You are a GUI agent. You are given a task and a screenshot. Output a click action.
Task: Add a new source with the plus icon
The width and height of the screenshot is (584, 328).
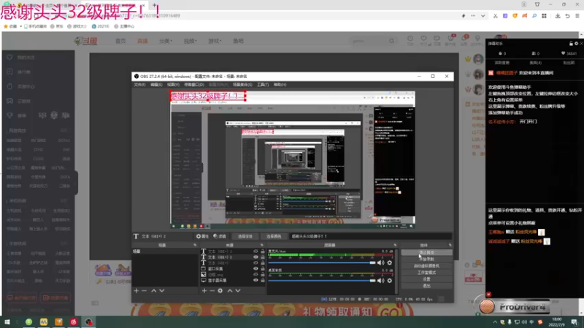204,291
